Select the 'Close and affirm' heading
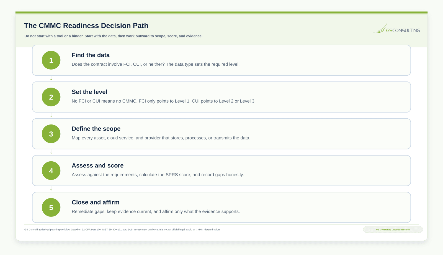This screenshot has height=255, width=443. click(96, 202)
